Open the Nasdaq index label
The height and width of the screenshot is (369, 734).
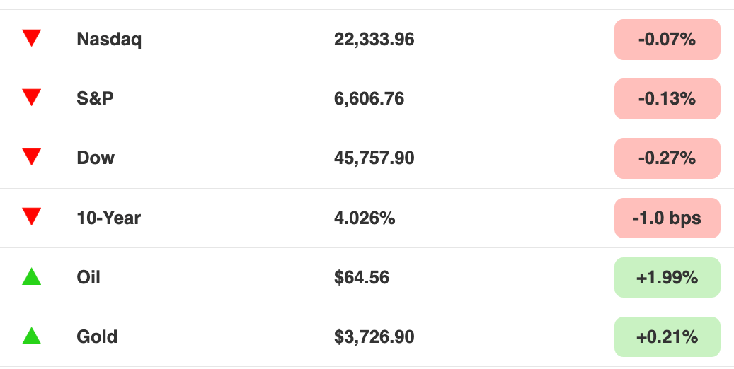(x=109, y=40)
